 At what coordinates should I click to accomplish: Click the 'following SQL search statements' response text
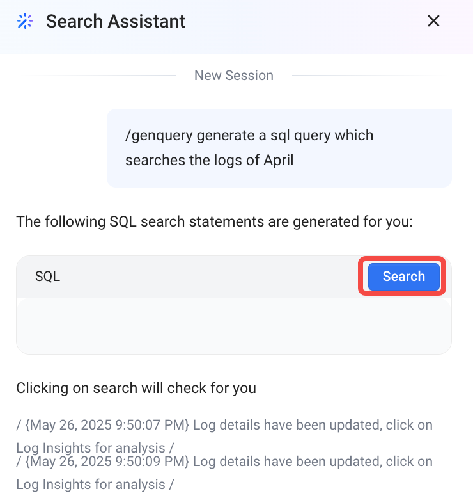click(215, 221)
